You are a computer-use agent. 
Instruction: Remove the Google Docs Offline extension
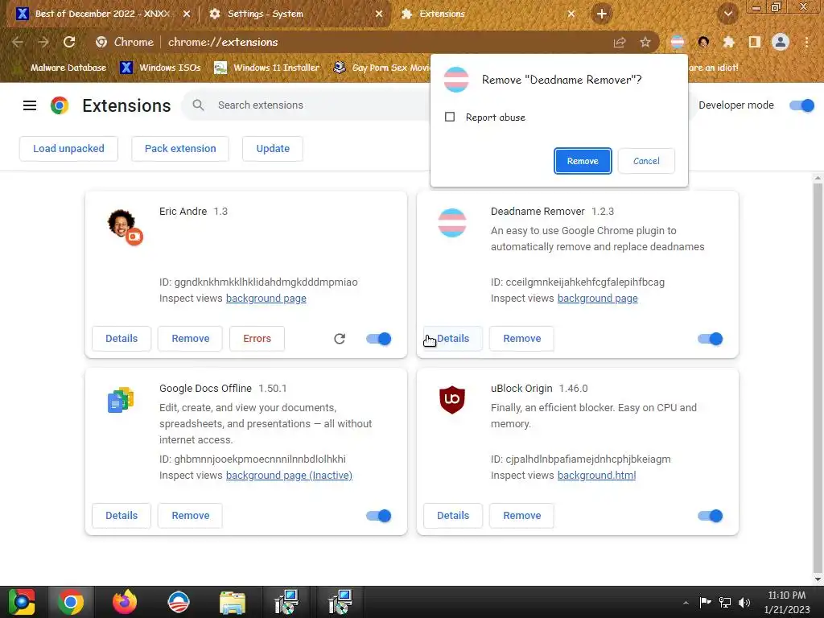coord(190,516)
